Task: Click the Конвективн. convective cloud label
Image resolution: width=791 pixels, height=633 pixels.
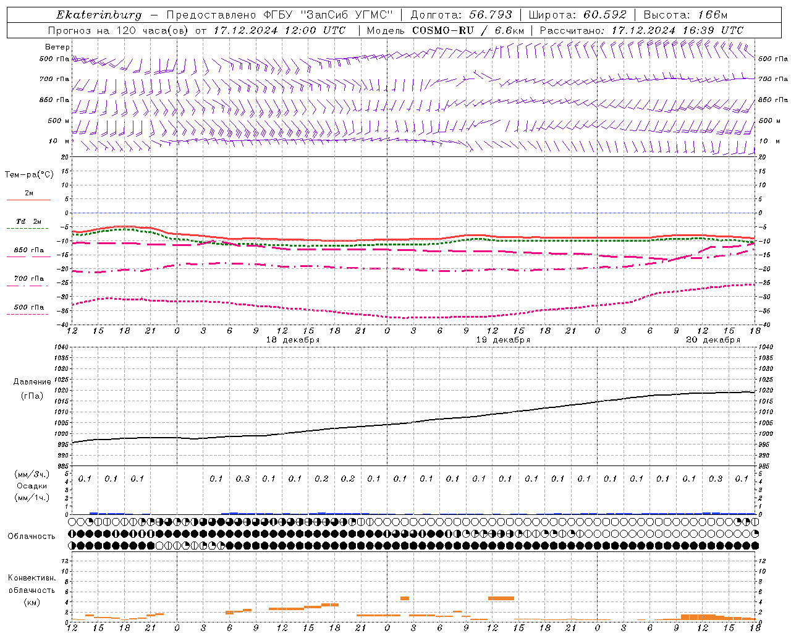Action: pyautogui.click(x=32, y=578)
